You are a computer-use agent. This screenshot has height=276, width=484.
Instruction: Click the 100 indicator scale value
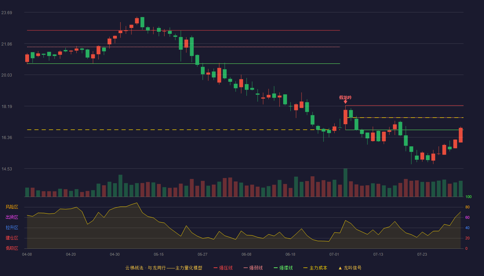[x=468, y=197]
